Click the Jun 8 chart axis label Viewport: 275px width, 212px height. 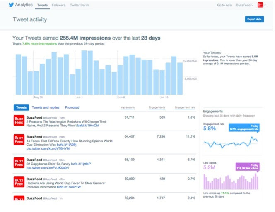[121, 98]
